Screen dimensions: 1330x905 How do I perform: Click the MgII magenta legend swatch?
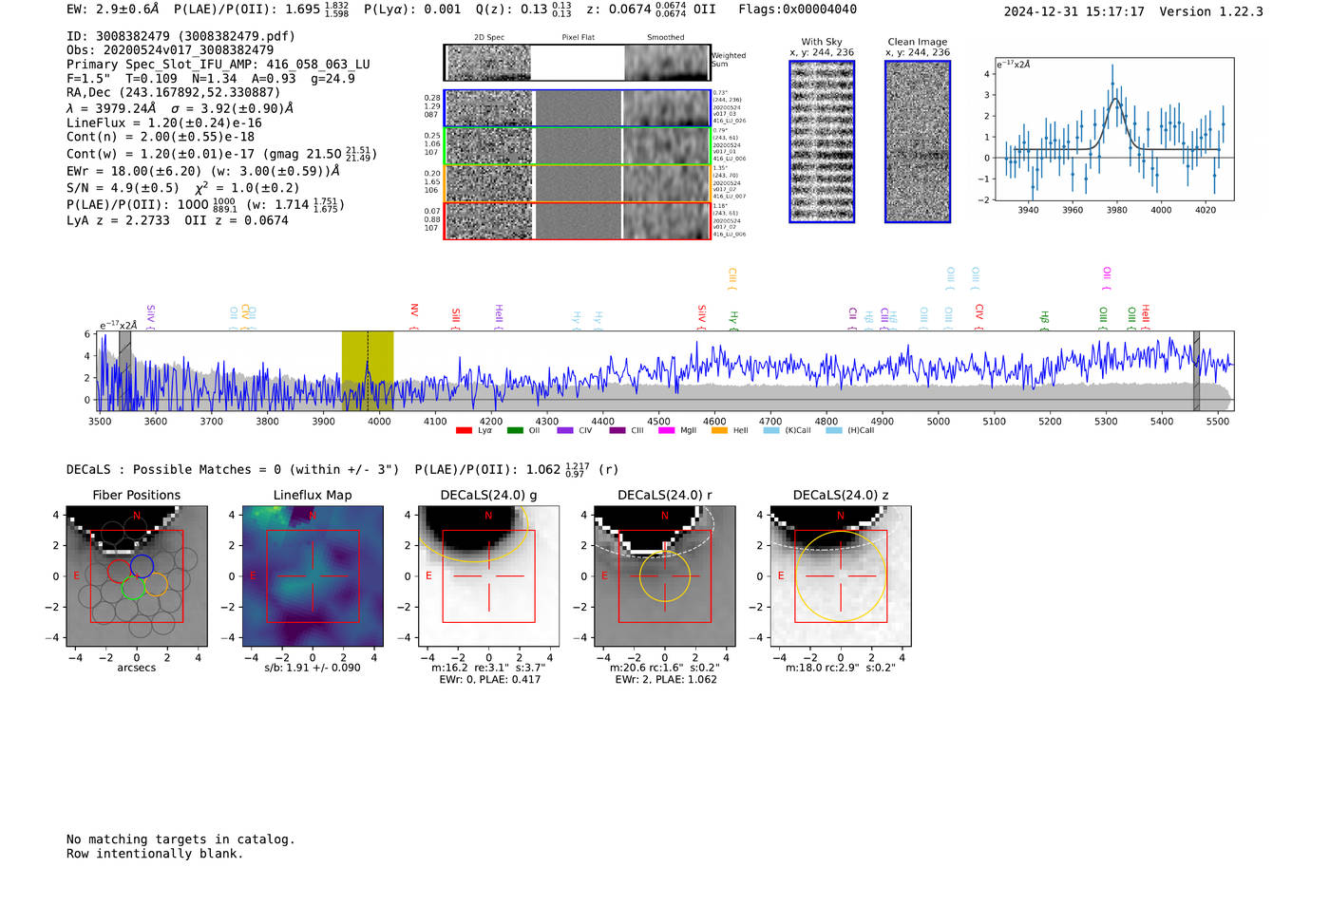[x=666, y=430]
